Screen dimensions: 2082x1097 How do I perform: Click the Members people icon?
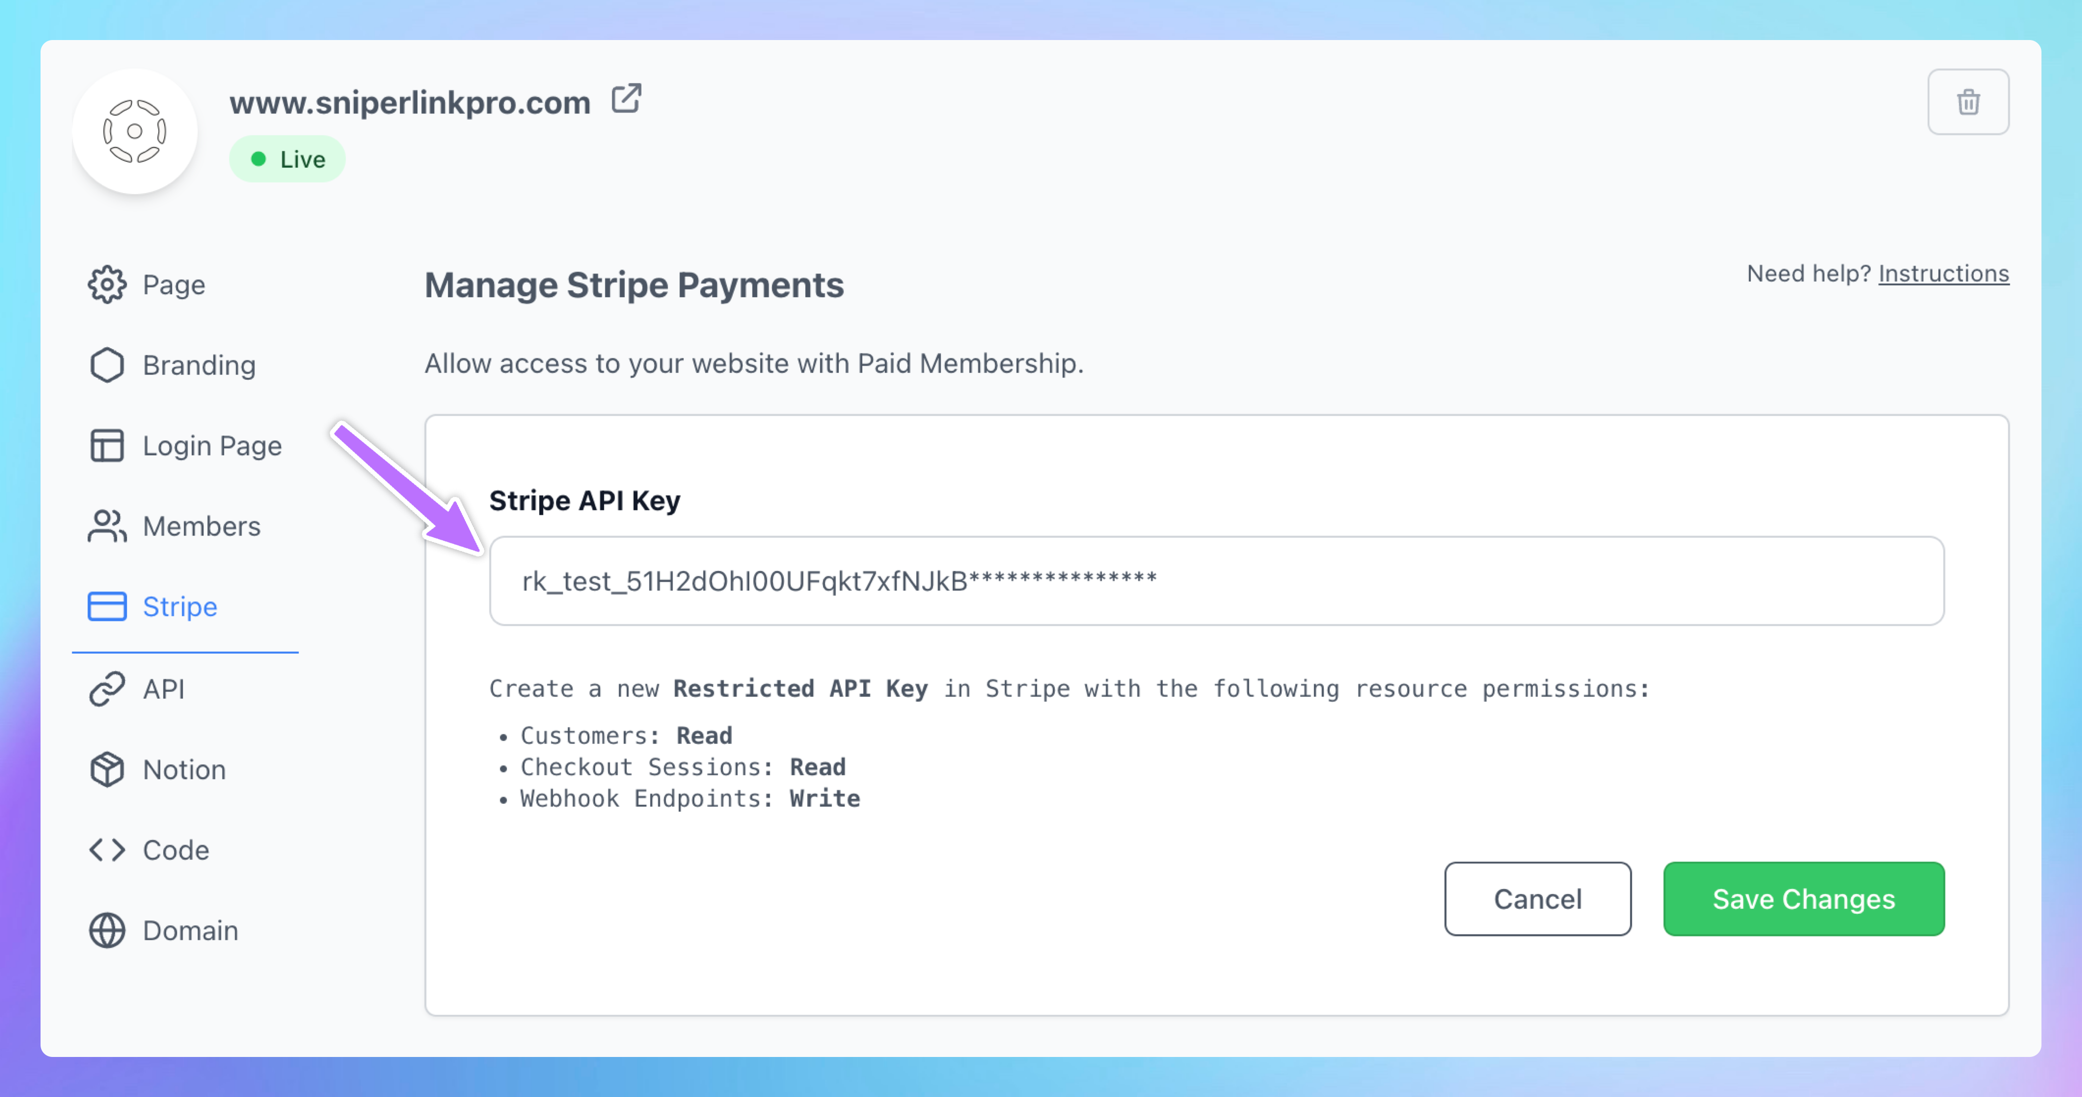click(x=107, y=526)
